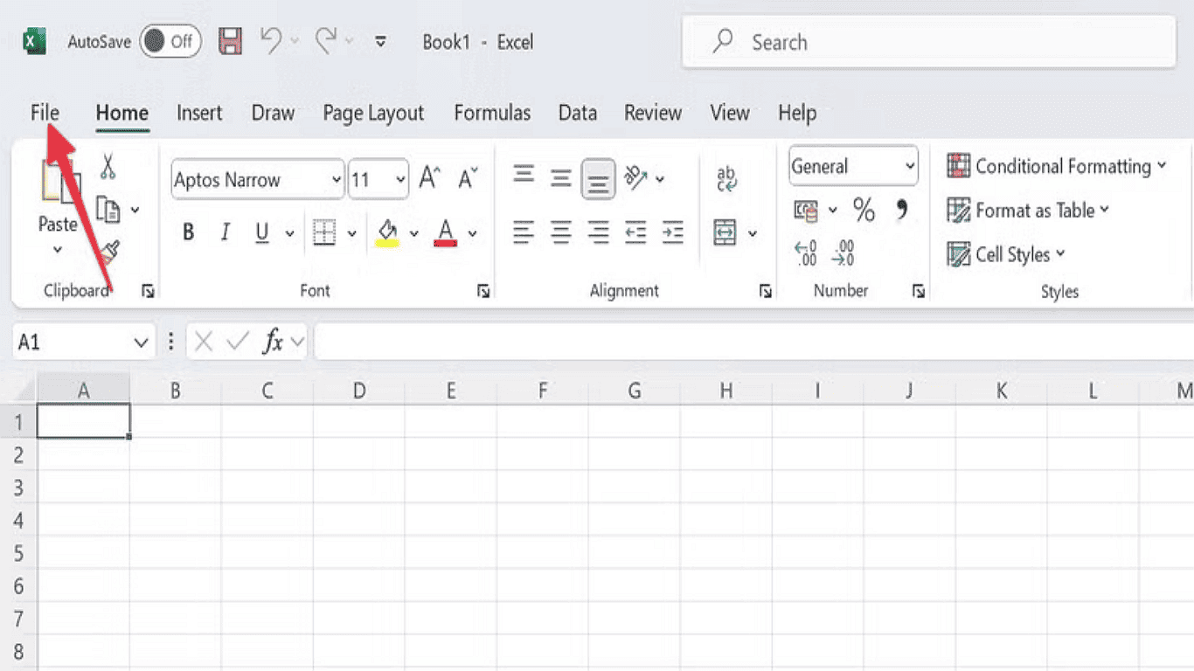Click the Format Painter brush icon

point(108,254)
